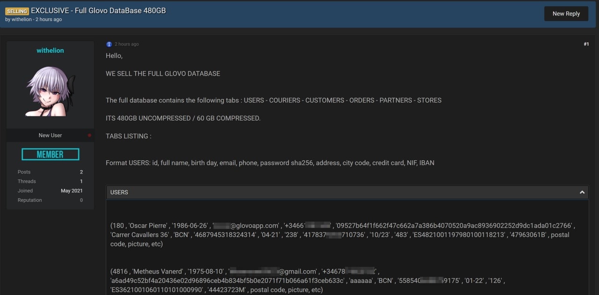Click the database tabs description line
Image resolution: width=599 pixels, height=295 pixels.
pos(274,100)
